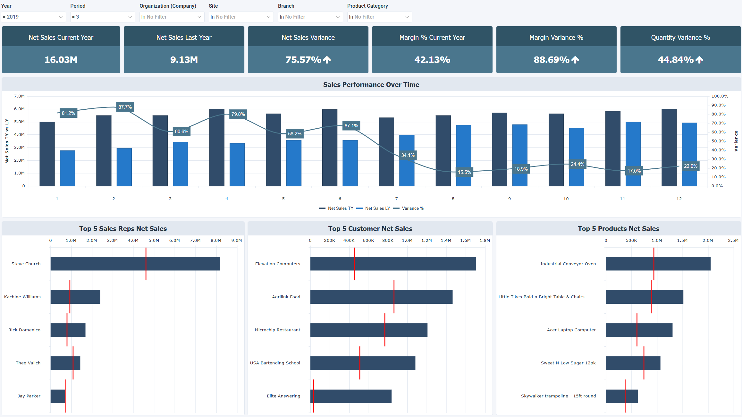Open the Site filter selector
This screenshot has height=417, width=742.
(x=241, y=17)
